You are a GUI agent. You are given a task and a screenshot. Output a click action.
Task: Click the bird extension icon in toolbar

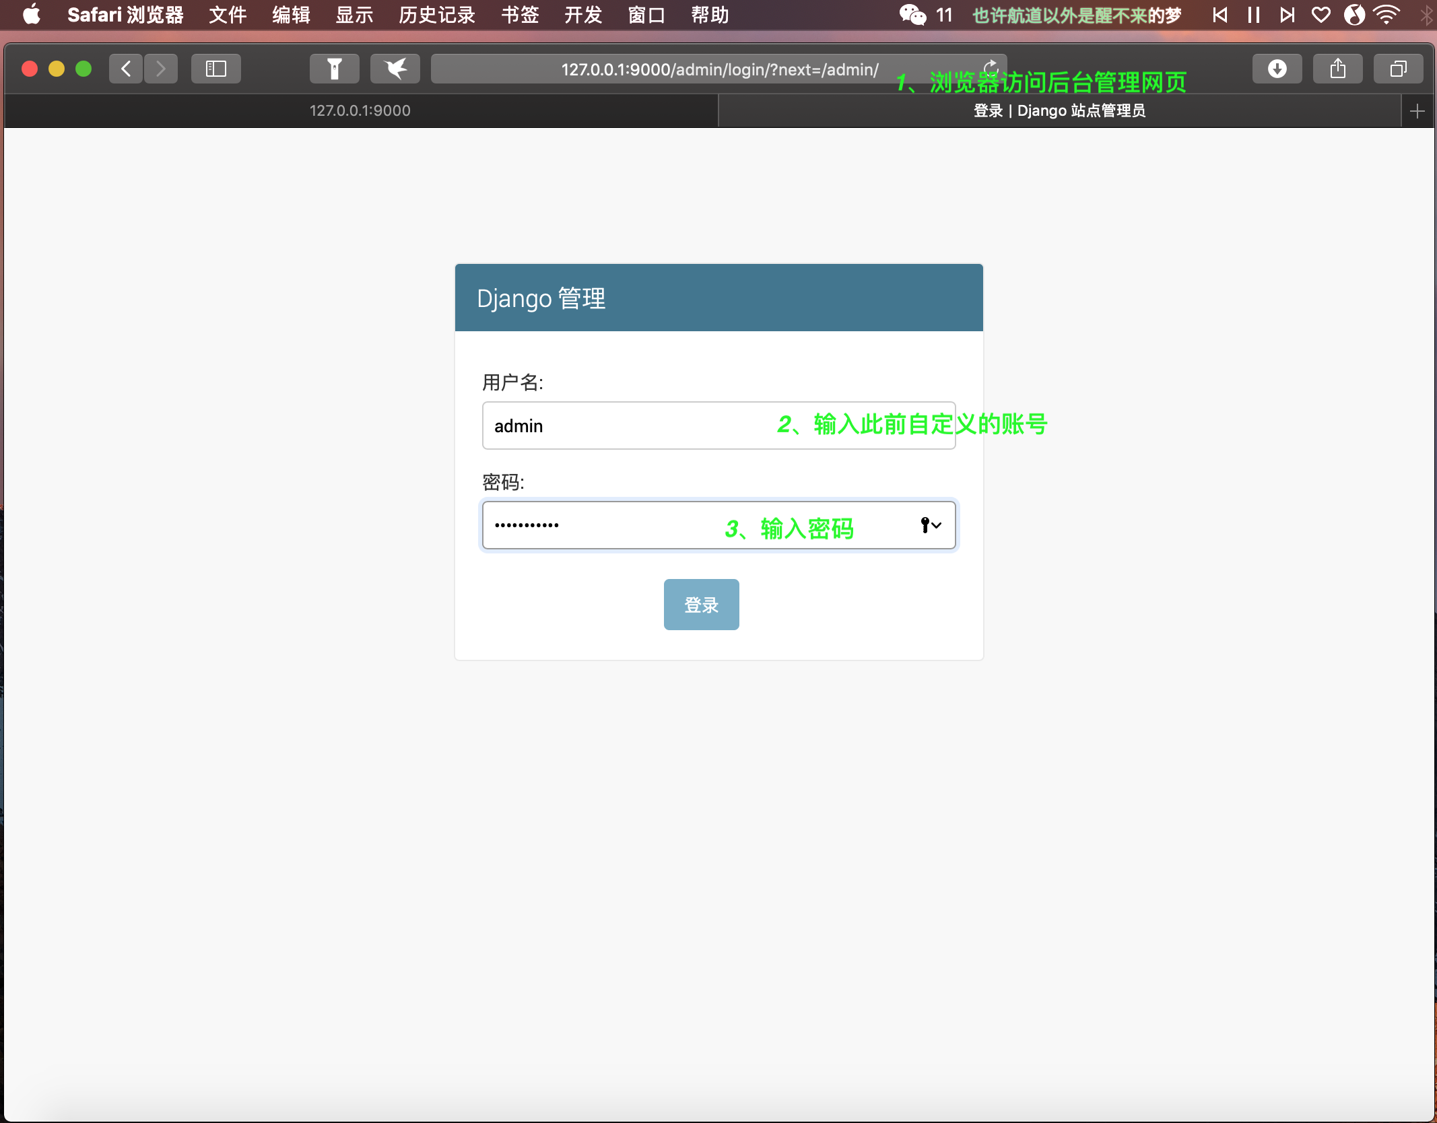pos(395,69)
